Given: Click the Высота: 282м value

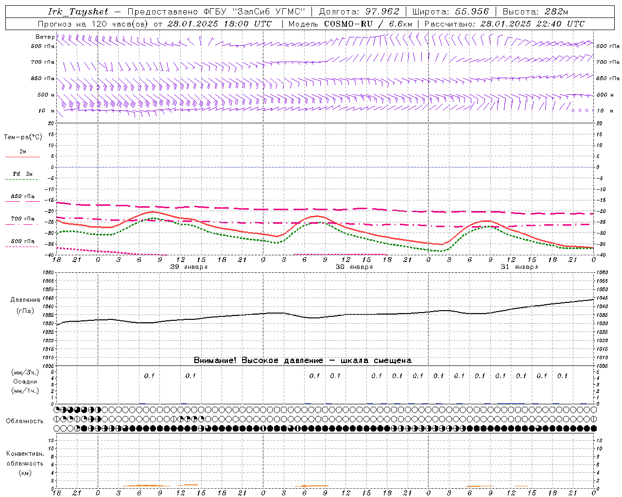Looking at the screenshot, I should tap(536, 12).
